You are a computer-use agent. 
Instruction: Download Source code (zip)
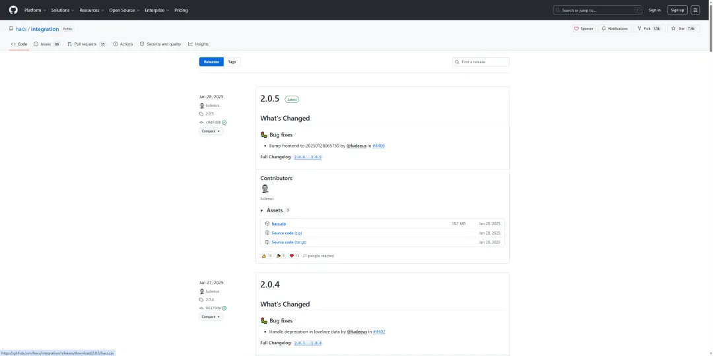[287, 233]
